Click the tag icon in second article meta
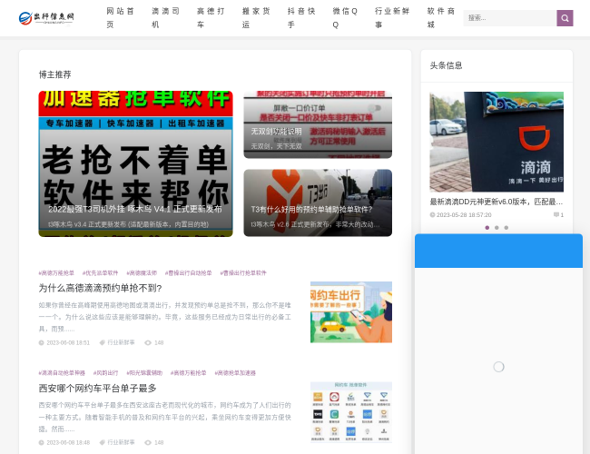Viewport: 590px width, 454px height. click(102, 443)
